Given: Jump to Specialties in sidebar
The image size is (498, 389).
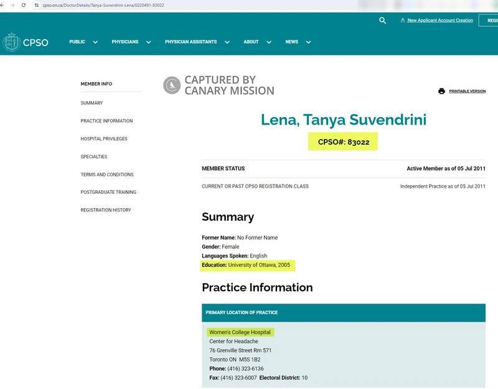Looking at the screenshot, I should pos(94,156).
